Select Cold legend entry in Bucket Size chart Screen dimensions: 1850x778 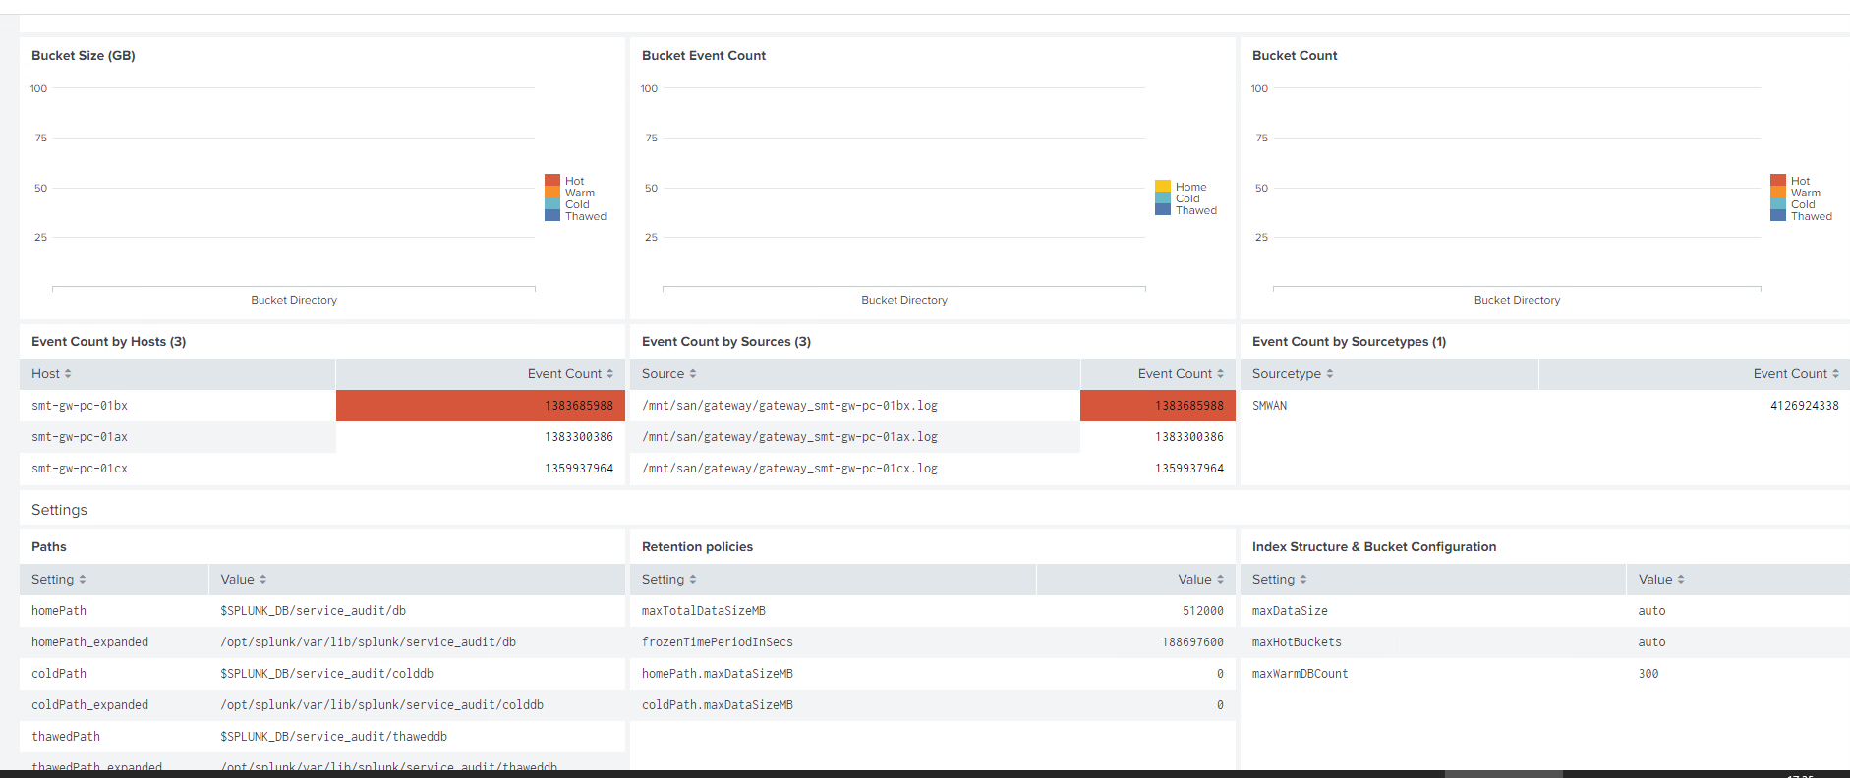577,205
